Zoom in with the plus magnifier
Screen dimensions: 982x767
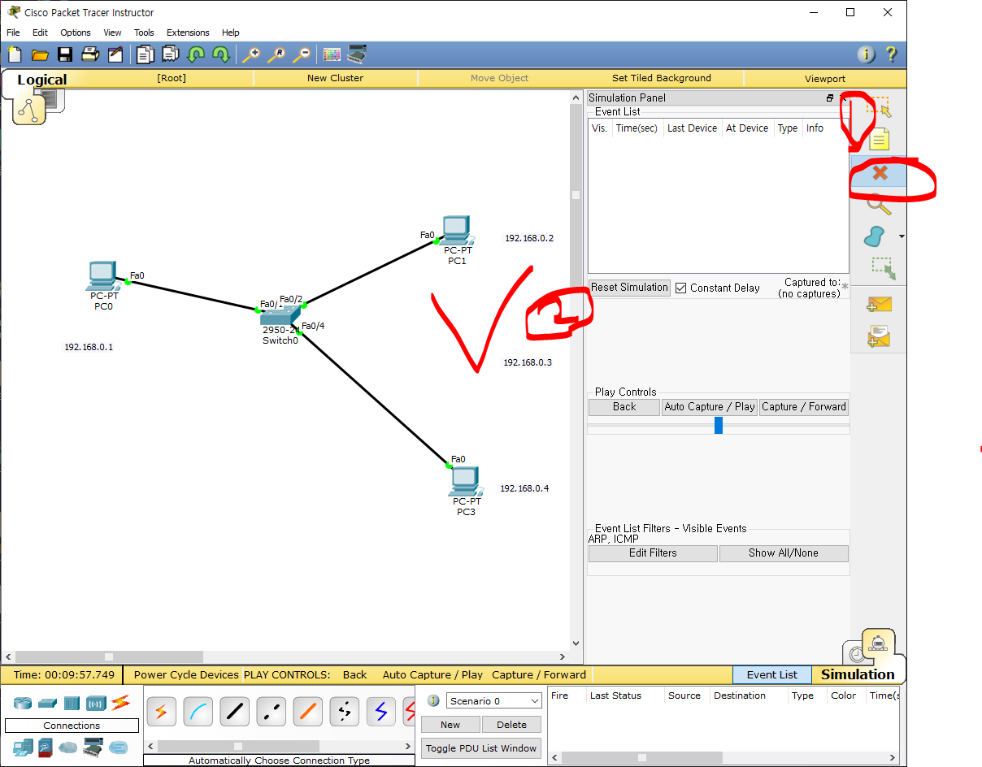[250, 54]
